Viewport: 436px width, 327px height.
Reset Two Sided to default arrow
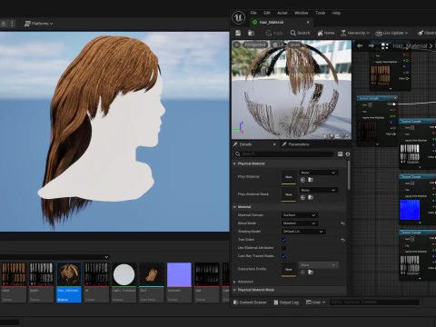pyautogui.click(x=342, y=240)
